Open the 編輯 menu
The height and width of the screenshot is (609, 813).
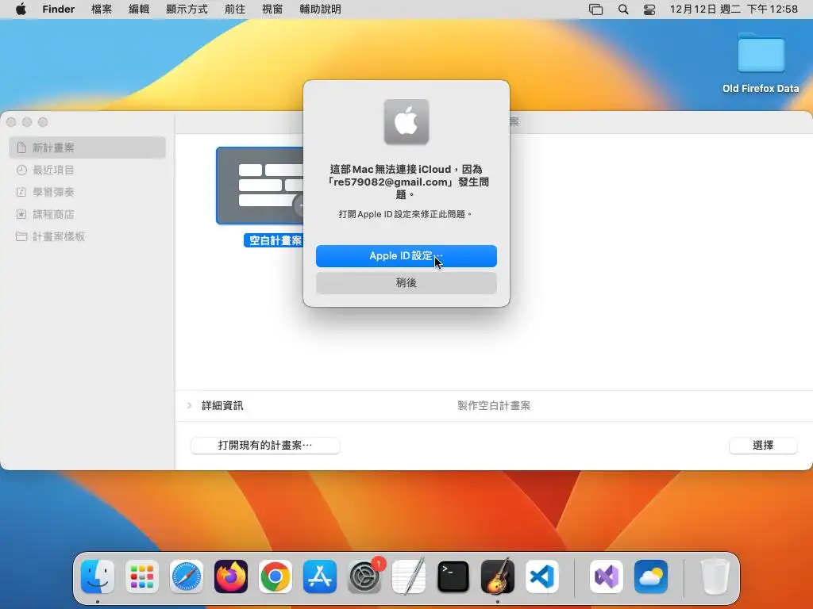coord(139,10)
